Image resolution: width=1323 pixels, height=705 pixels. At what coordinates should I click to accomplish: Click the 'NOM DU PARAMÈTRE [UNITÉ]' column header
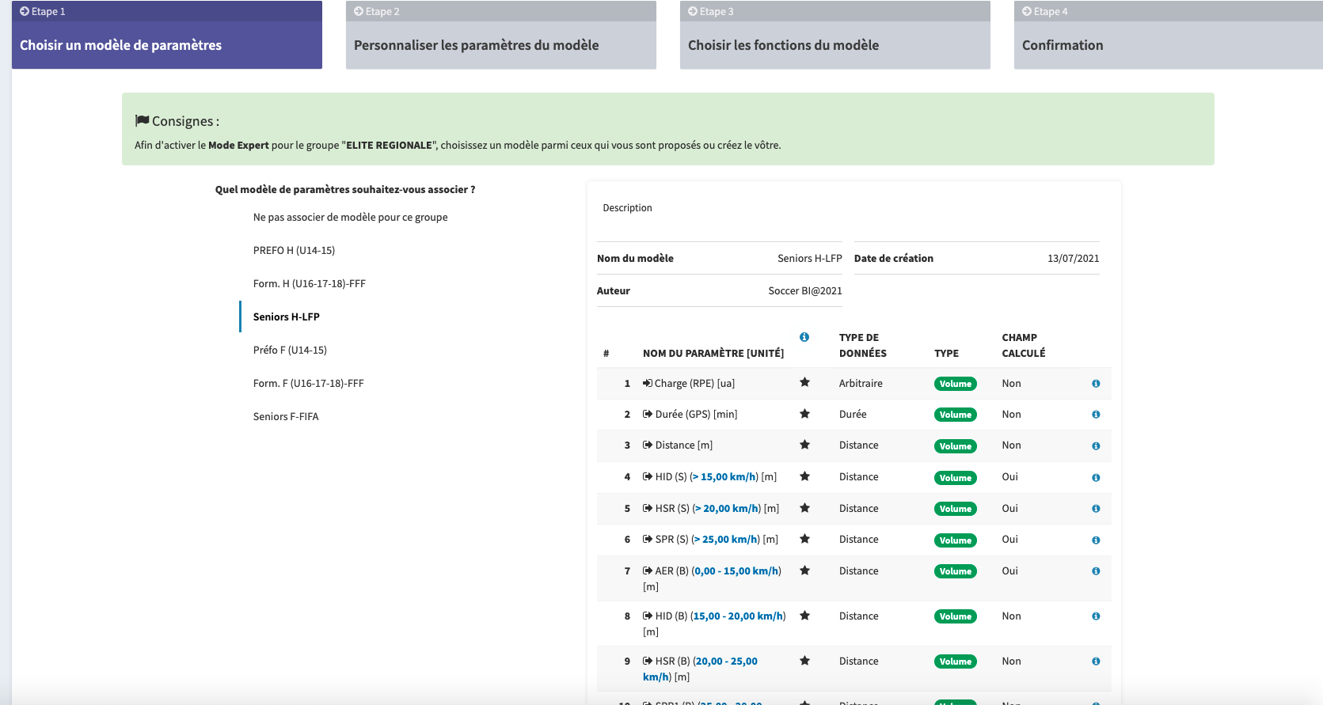713,354
